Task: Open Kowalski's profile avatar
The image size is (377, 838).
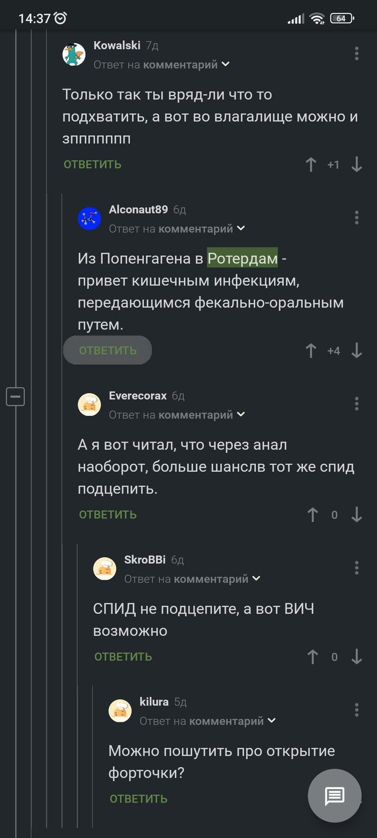Action: [74, 54]
